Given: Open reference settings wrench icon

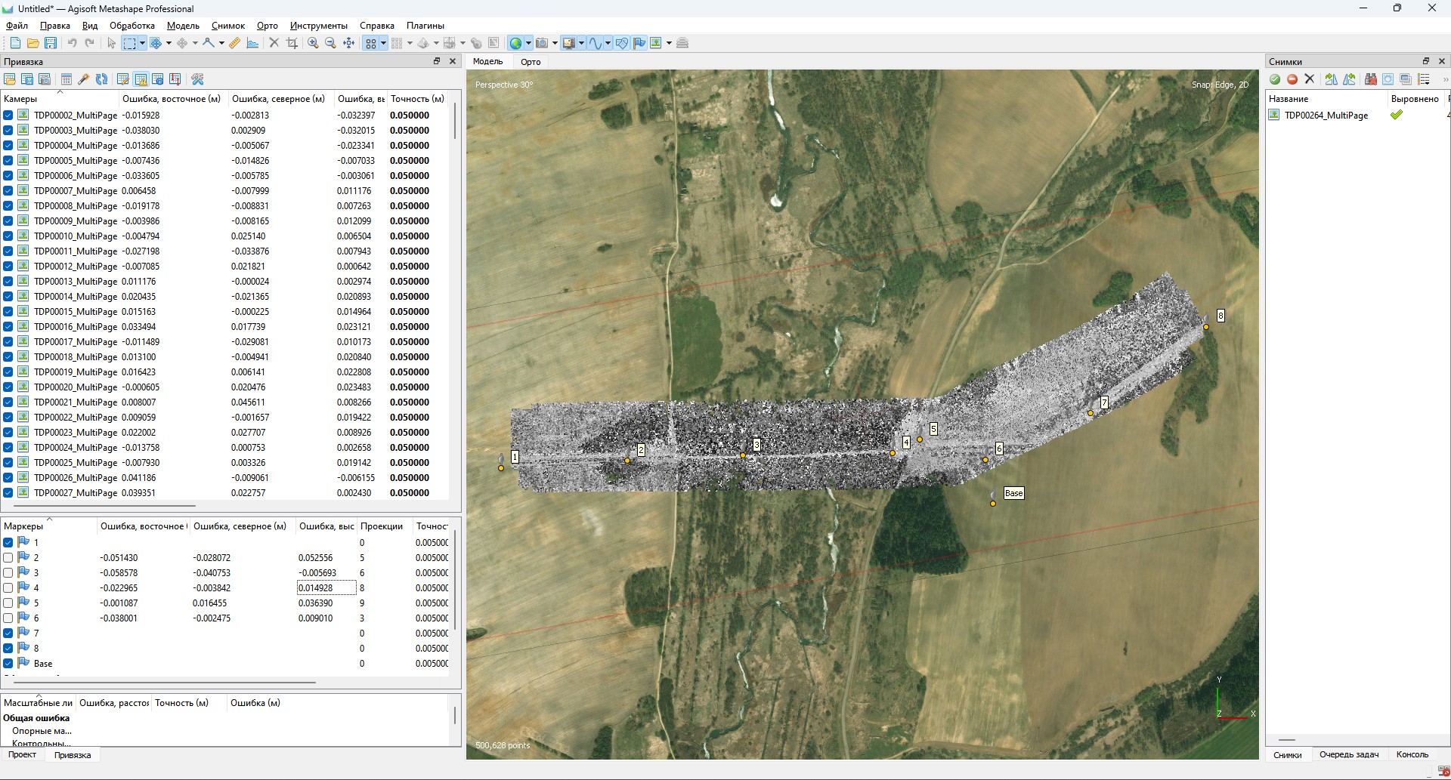Looking at the screenshot, I should pyautogui.click(x=198, y=79).
